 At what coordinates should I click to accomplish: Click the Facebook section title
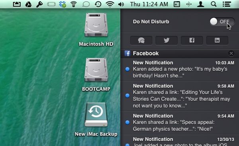[146, 54]
